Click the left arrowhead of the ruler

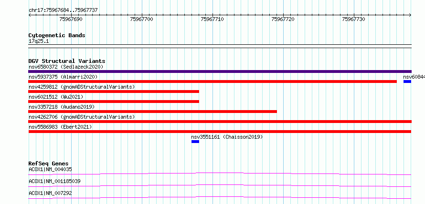(x=30, y=15)
